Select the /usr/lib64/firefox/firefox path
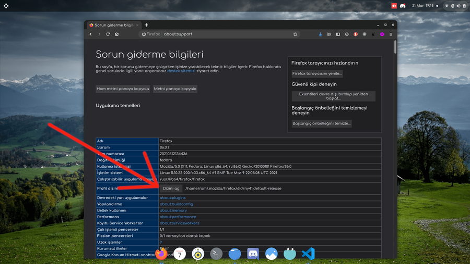The width and height of the screenshot is (470, 264). [x=182, y=179]
